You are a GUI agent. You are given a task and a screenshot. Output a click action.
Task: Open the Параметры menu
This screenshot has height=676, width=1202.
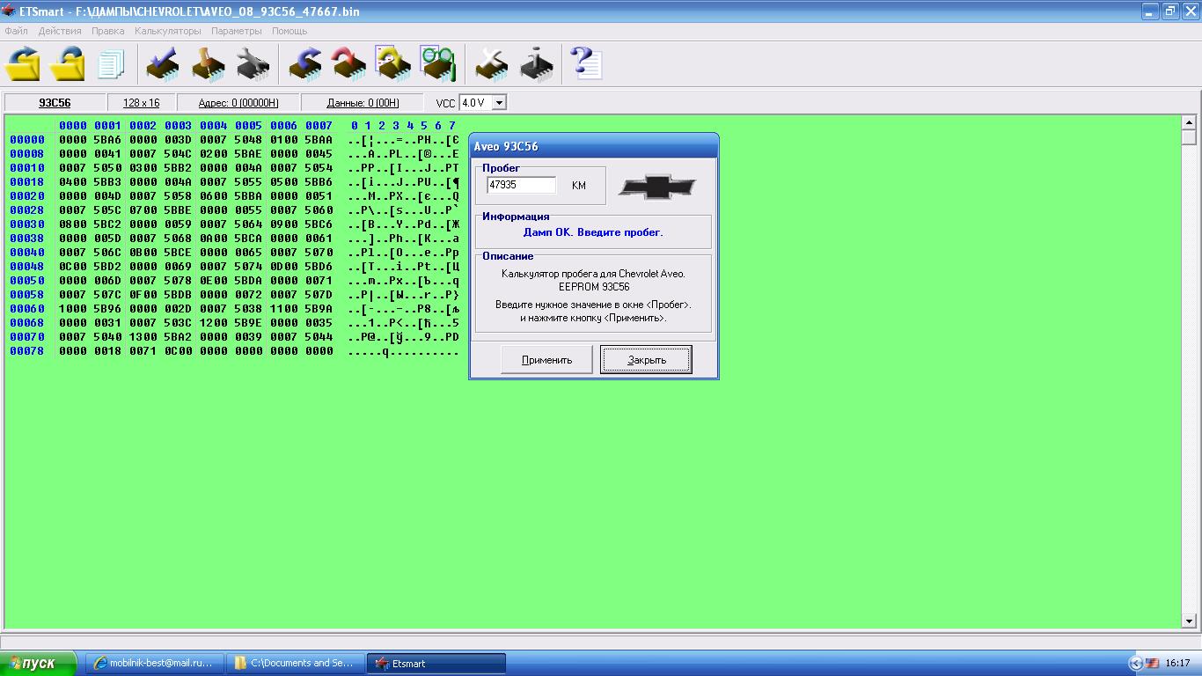[x=236, y=31]
